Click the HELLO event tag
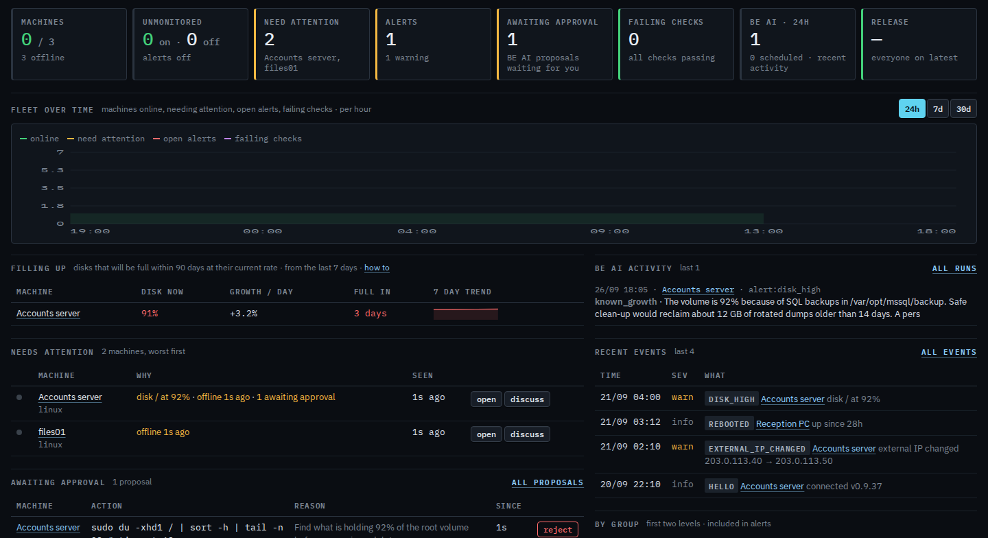Viewport: 988px width, 538px height. pyautogui.click(x=721, y=486)
